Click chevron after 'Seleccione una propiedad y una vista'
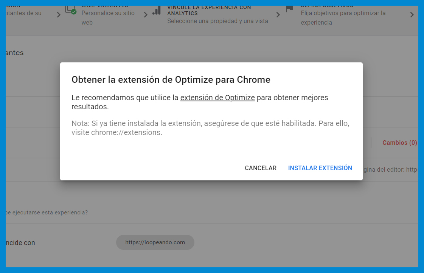424x273 pixels. click(278, 15)
